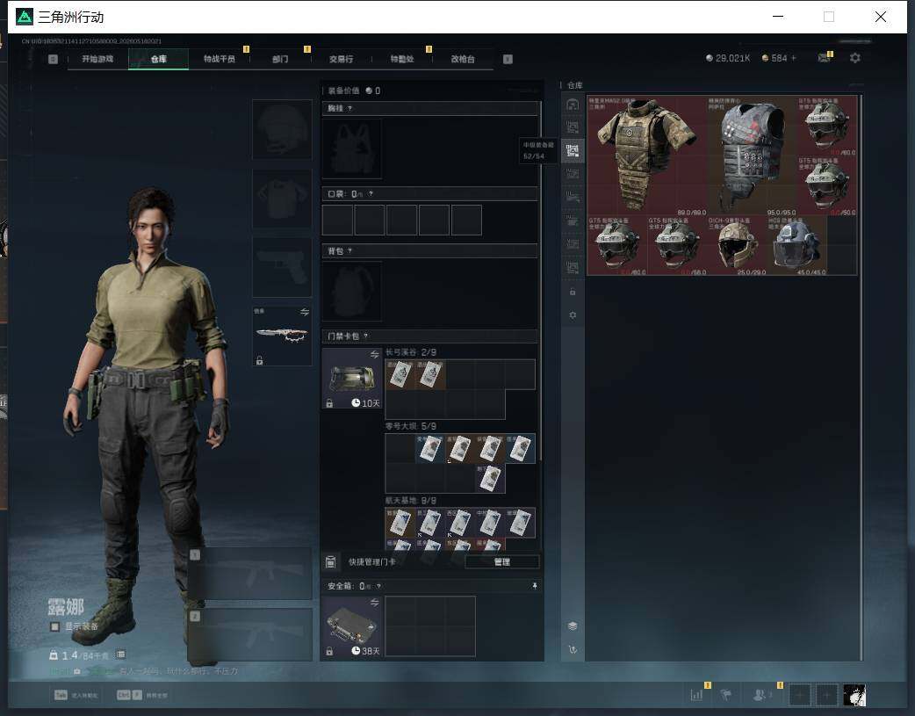Open the flag icon in bottom bar

tap(726, 695)
